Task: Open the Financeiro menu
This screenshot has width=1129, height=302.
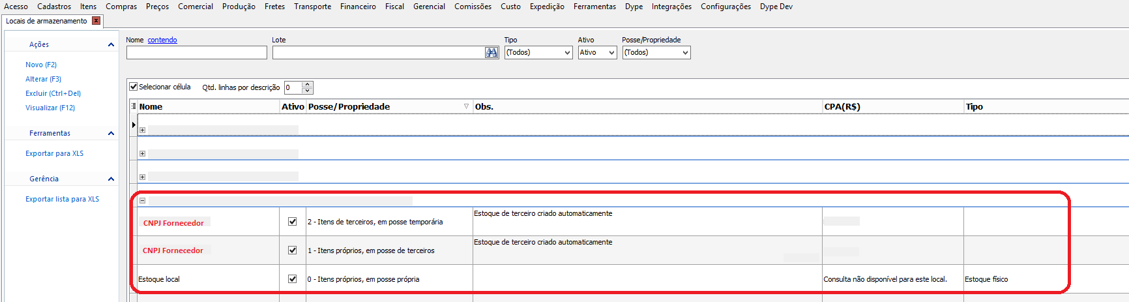Action: point(358,7)
